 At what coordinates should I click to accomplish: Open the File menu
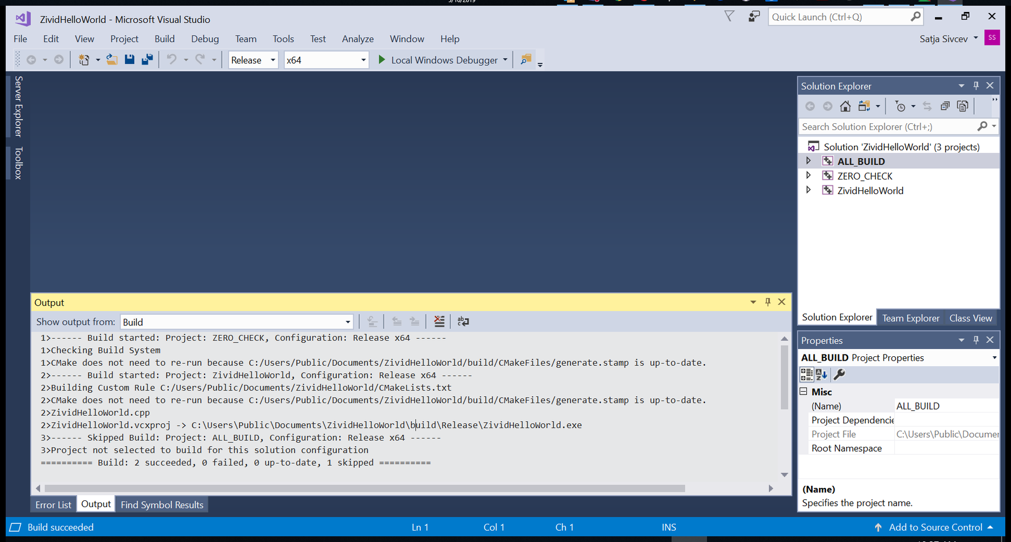[20, 39]
